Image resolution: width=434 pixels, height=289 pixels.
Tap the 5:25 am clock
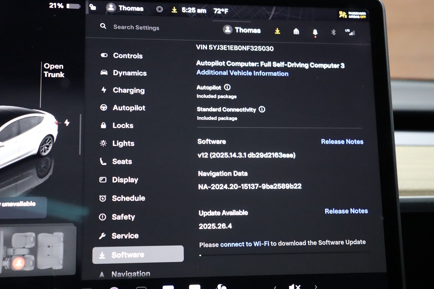pyautogui.click(x=194, y=10)
